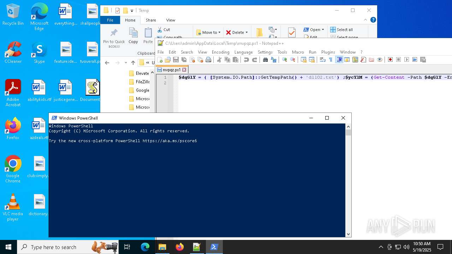Click the New file icon in Notepad++
Screen dimensions: 452x254
tap(160, 60)
